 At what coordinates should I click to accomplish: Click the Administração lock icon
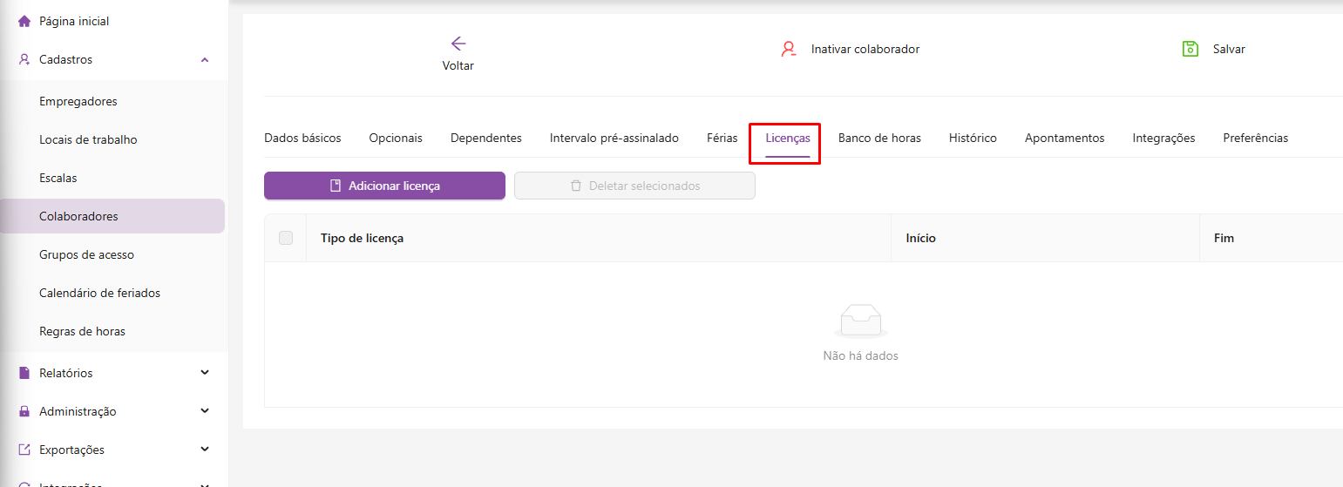(24, 411)
